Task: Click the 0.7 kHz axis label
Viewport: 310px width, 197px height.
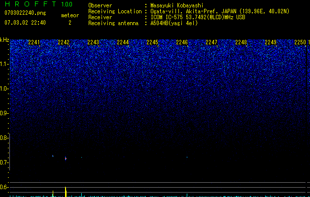Action: (4, 163)
